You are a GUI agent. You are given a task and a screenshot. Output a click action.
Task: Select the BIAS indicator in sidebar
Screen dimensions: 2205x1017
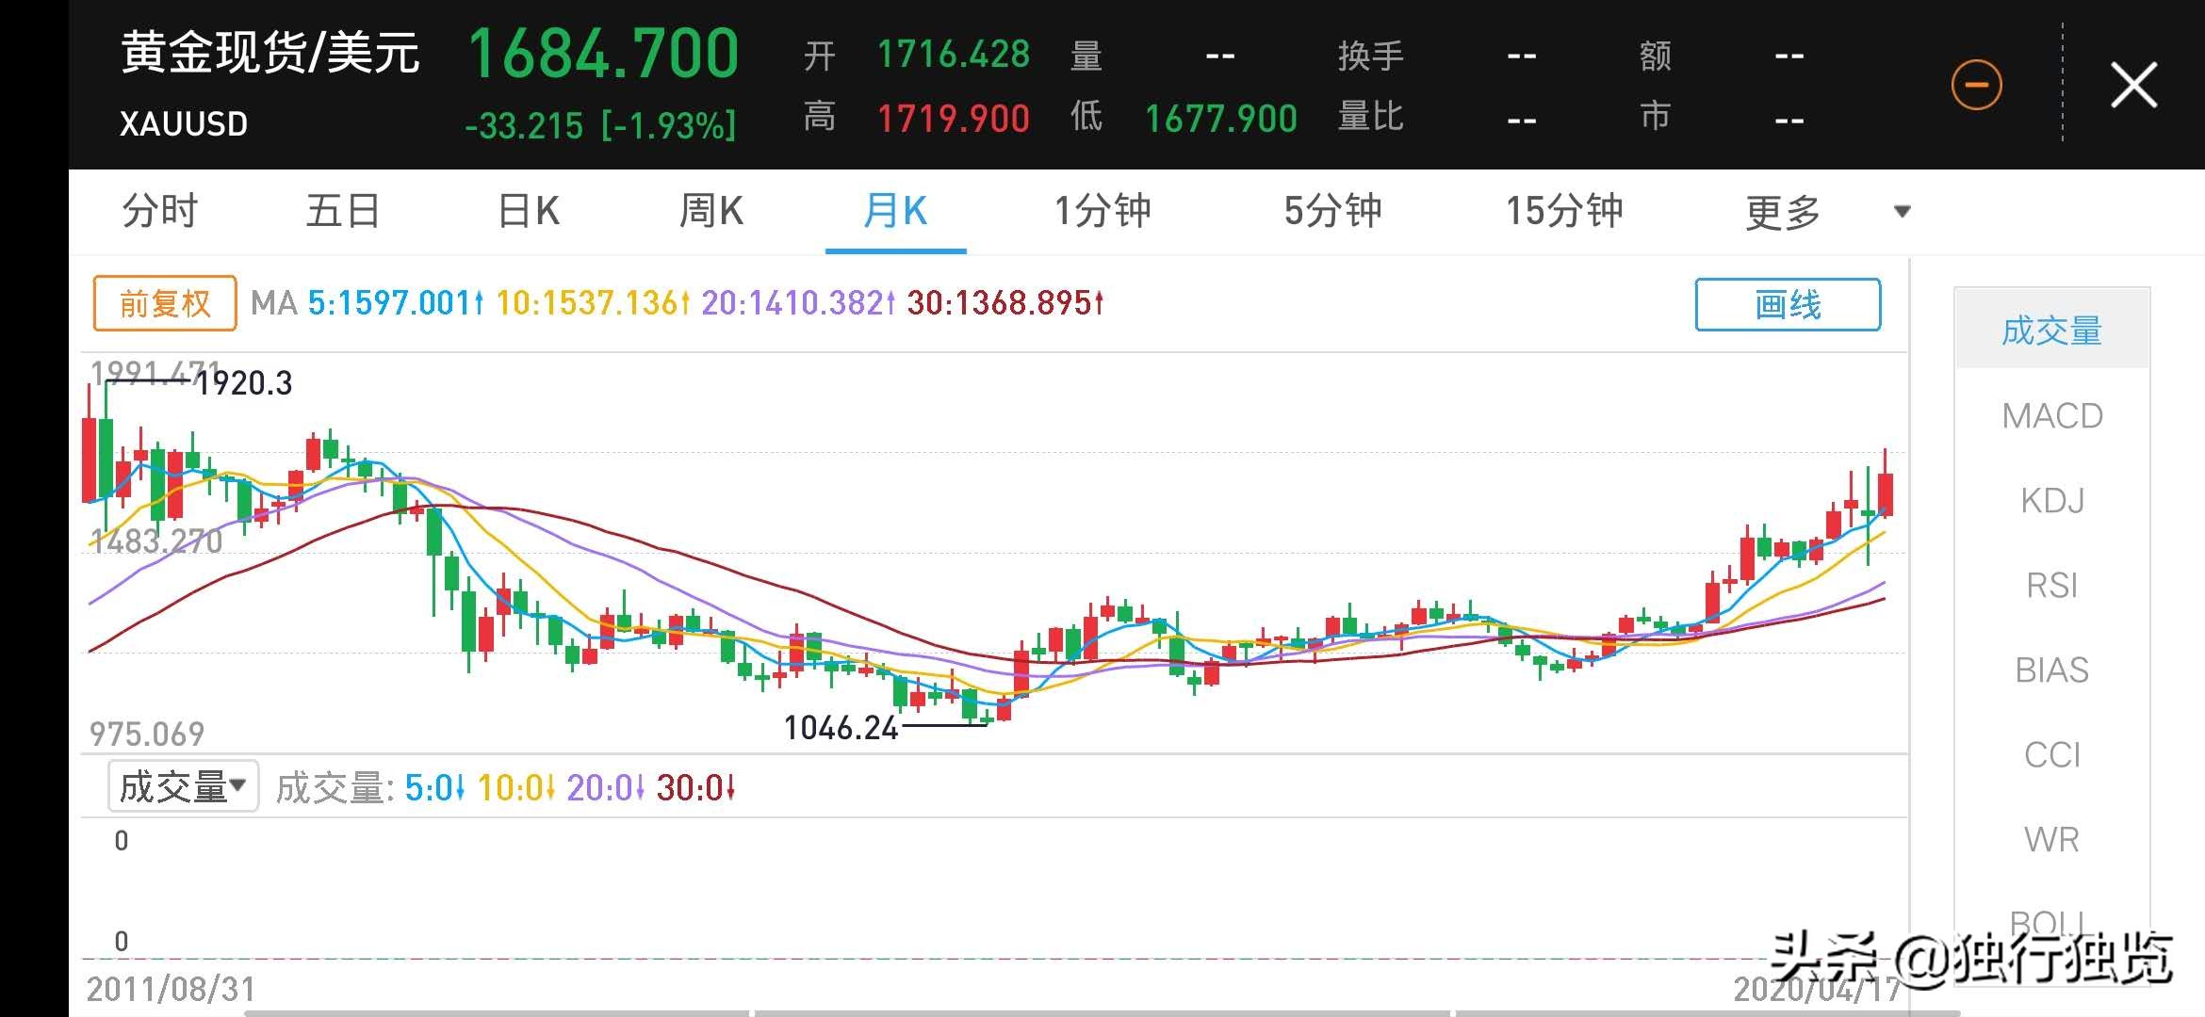click(x=2051, y=670)
